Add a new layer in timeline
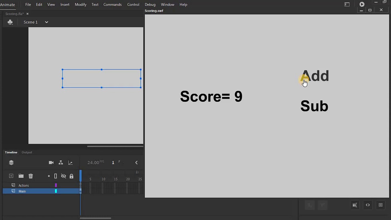The image size is (391, 220). pos(11,176)
